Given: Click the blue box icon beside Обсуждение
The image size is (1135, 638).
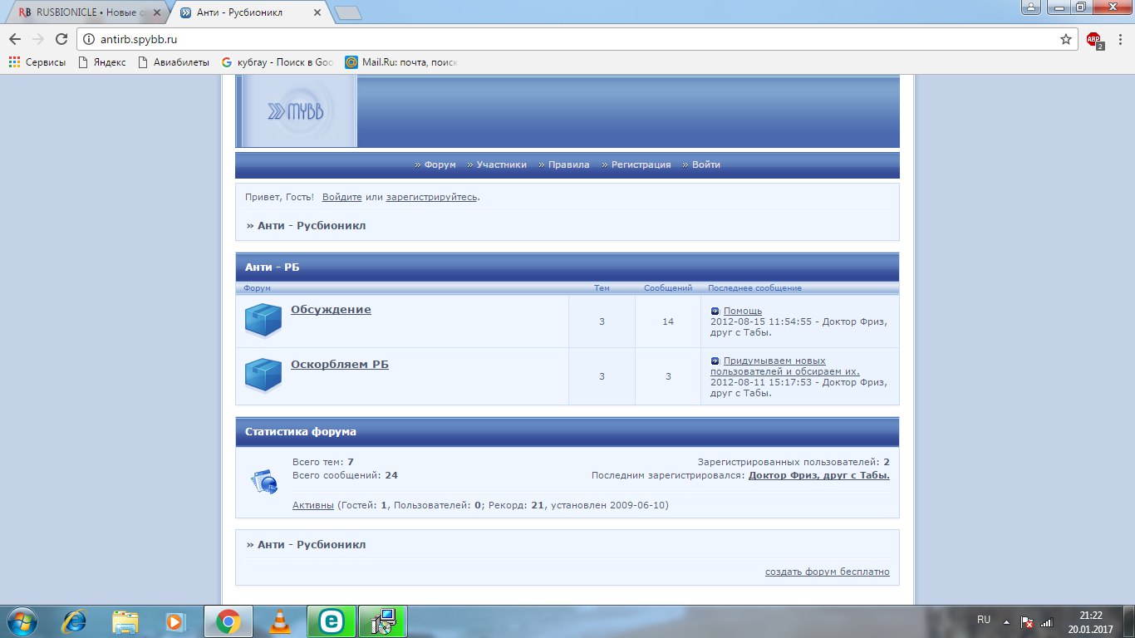Looking at the screenshot, I should pyautogui.click(x=263, y=321).
